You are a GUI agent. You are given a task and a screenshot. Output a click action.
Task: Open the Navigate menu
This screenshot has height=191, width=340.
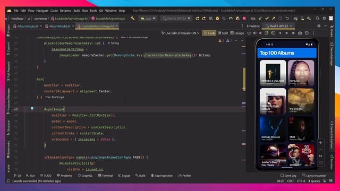[x=42, y=11]
